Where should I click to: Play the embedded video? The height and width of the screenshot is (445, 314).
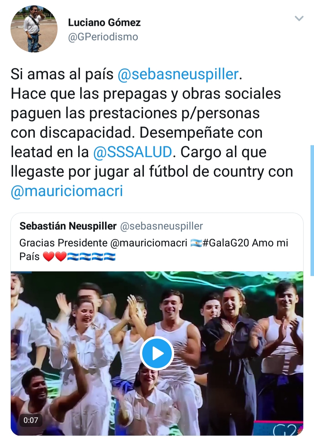click(157, 353)
